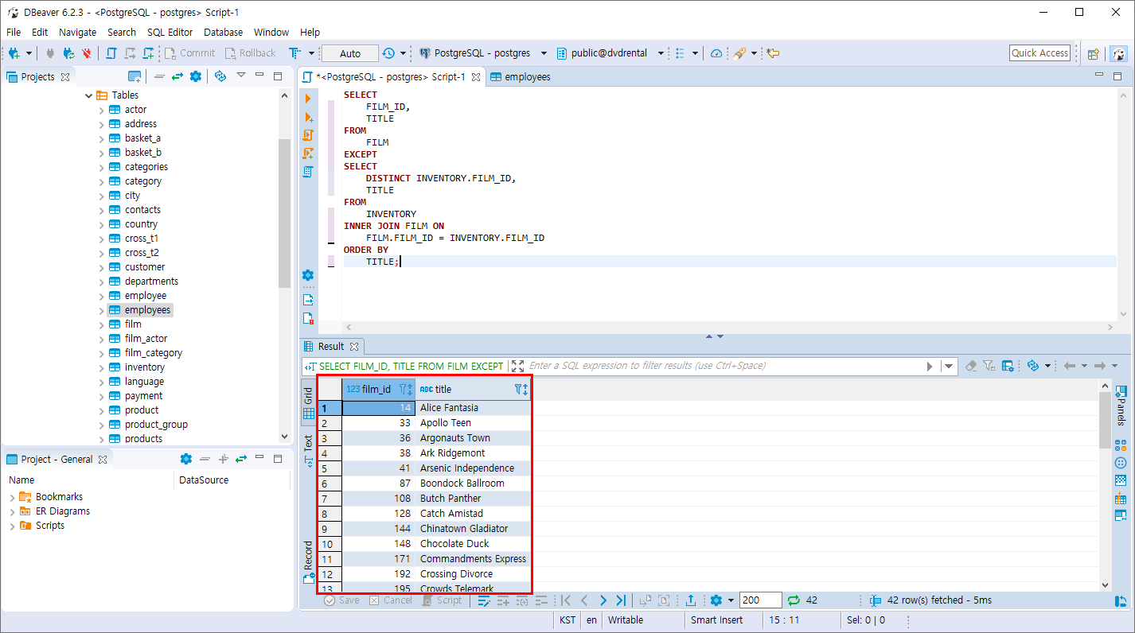This screenshot has height=633, width=1135.
Task: Toggle Auto commit mode button
Action: (x=350, y=53)
